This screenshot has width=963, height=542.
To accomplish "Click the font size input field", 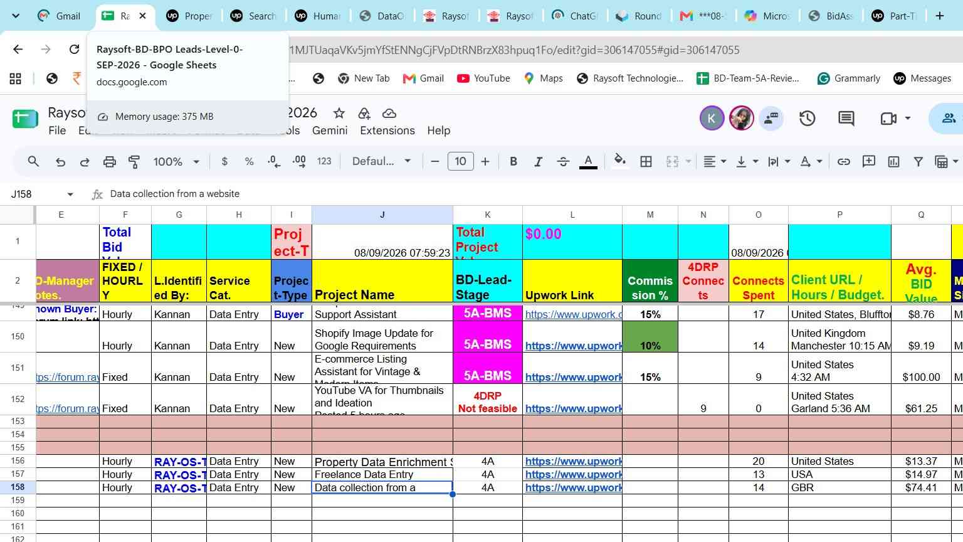I will [x=460, y=162].
